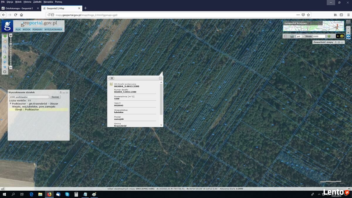Collapse the Podklasztor gm.Krasnobród tree node

coord(11,104)
